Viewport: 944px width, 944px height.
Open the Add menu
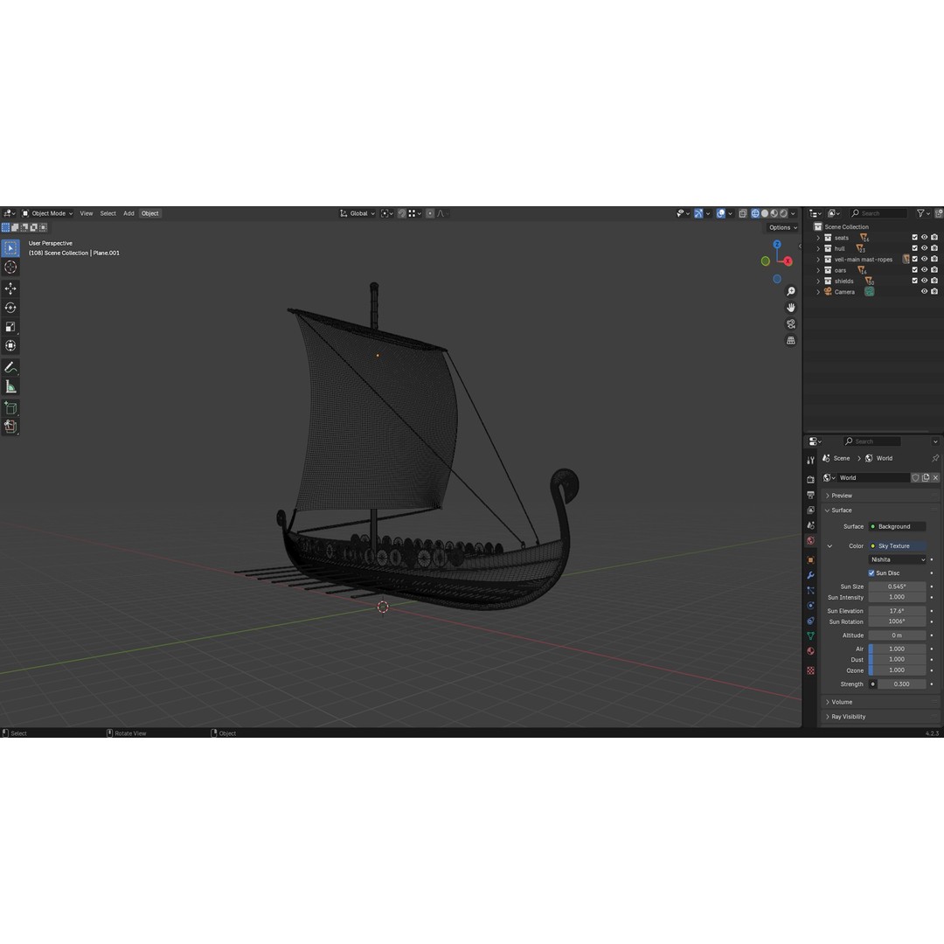(x=128, y=213)
